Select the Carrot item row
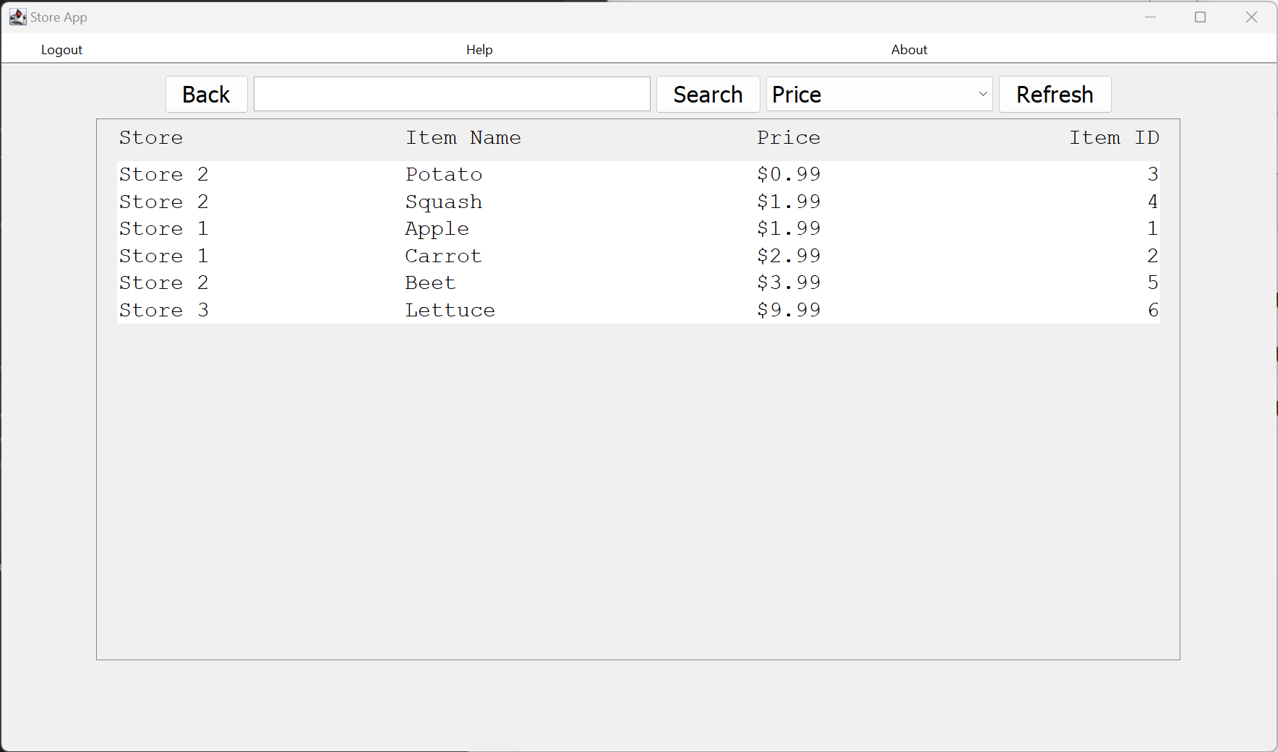Screen dimensions: 1278x752 (442, 256)
